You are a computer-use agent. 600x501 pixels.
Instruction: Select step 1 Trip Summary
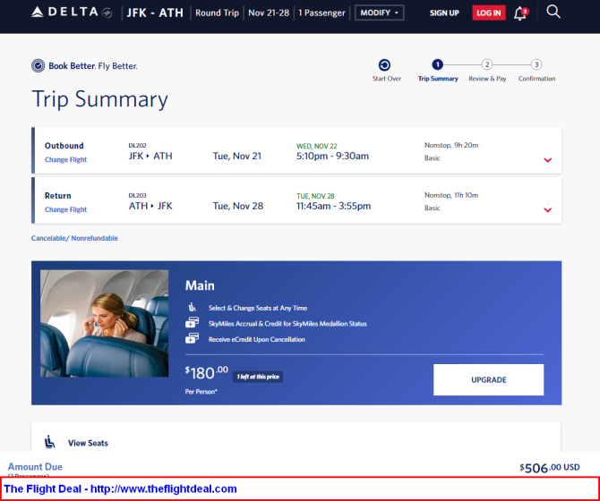click(x=438, y=65)
